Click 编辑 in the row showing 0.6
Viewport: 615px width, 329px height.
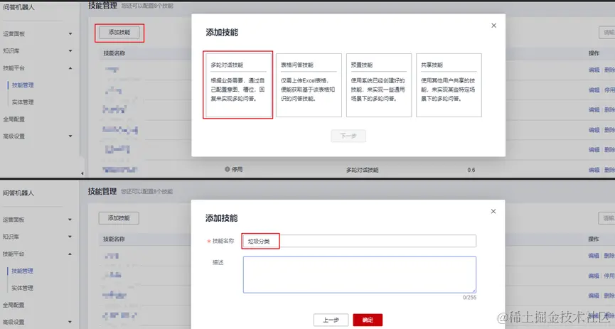pyautogui.click(x=594, y=170)
